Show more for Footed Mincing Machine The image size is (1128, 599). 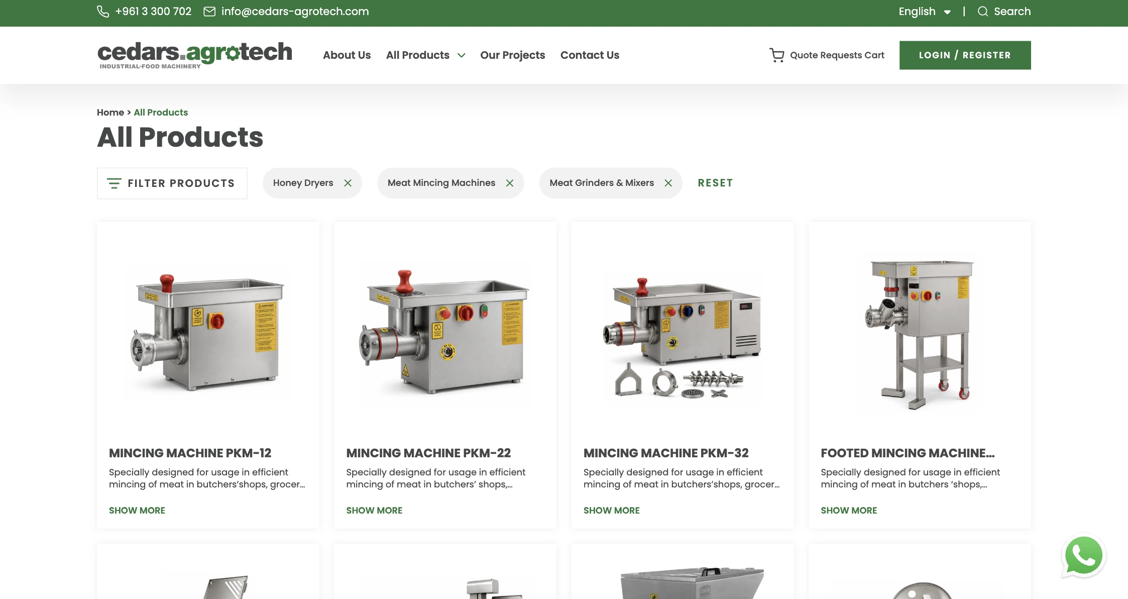tap(849, 511)
